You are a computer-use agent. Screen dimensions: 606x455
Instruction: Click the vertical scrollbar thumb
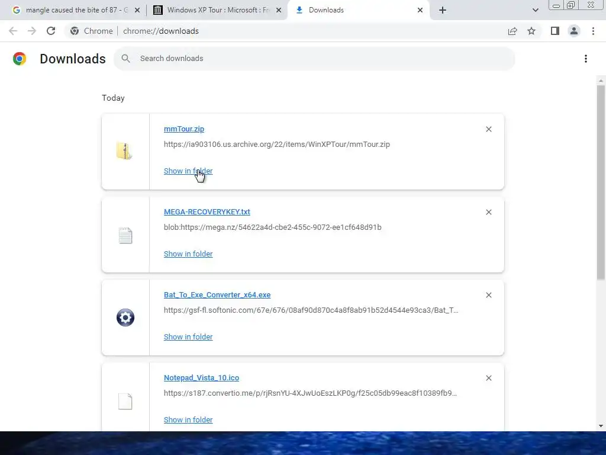click(601, 182)
